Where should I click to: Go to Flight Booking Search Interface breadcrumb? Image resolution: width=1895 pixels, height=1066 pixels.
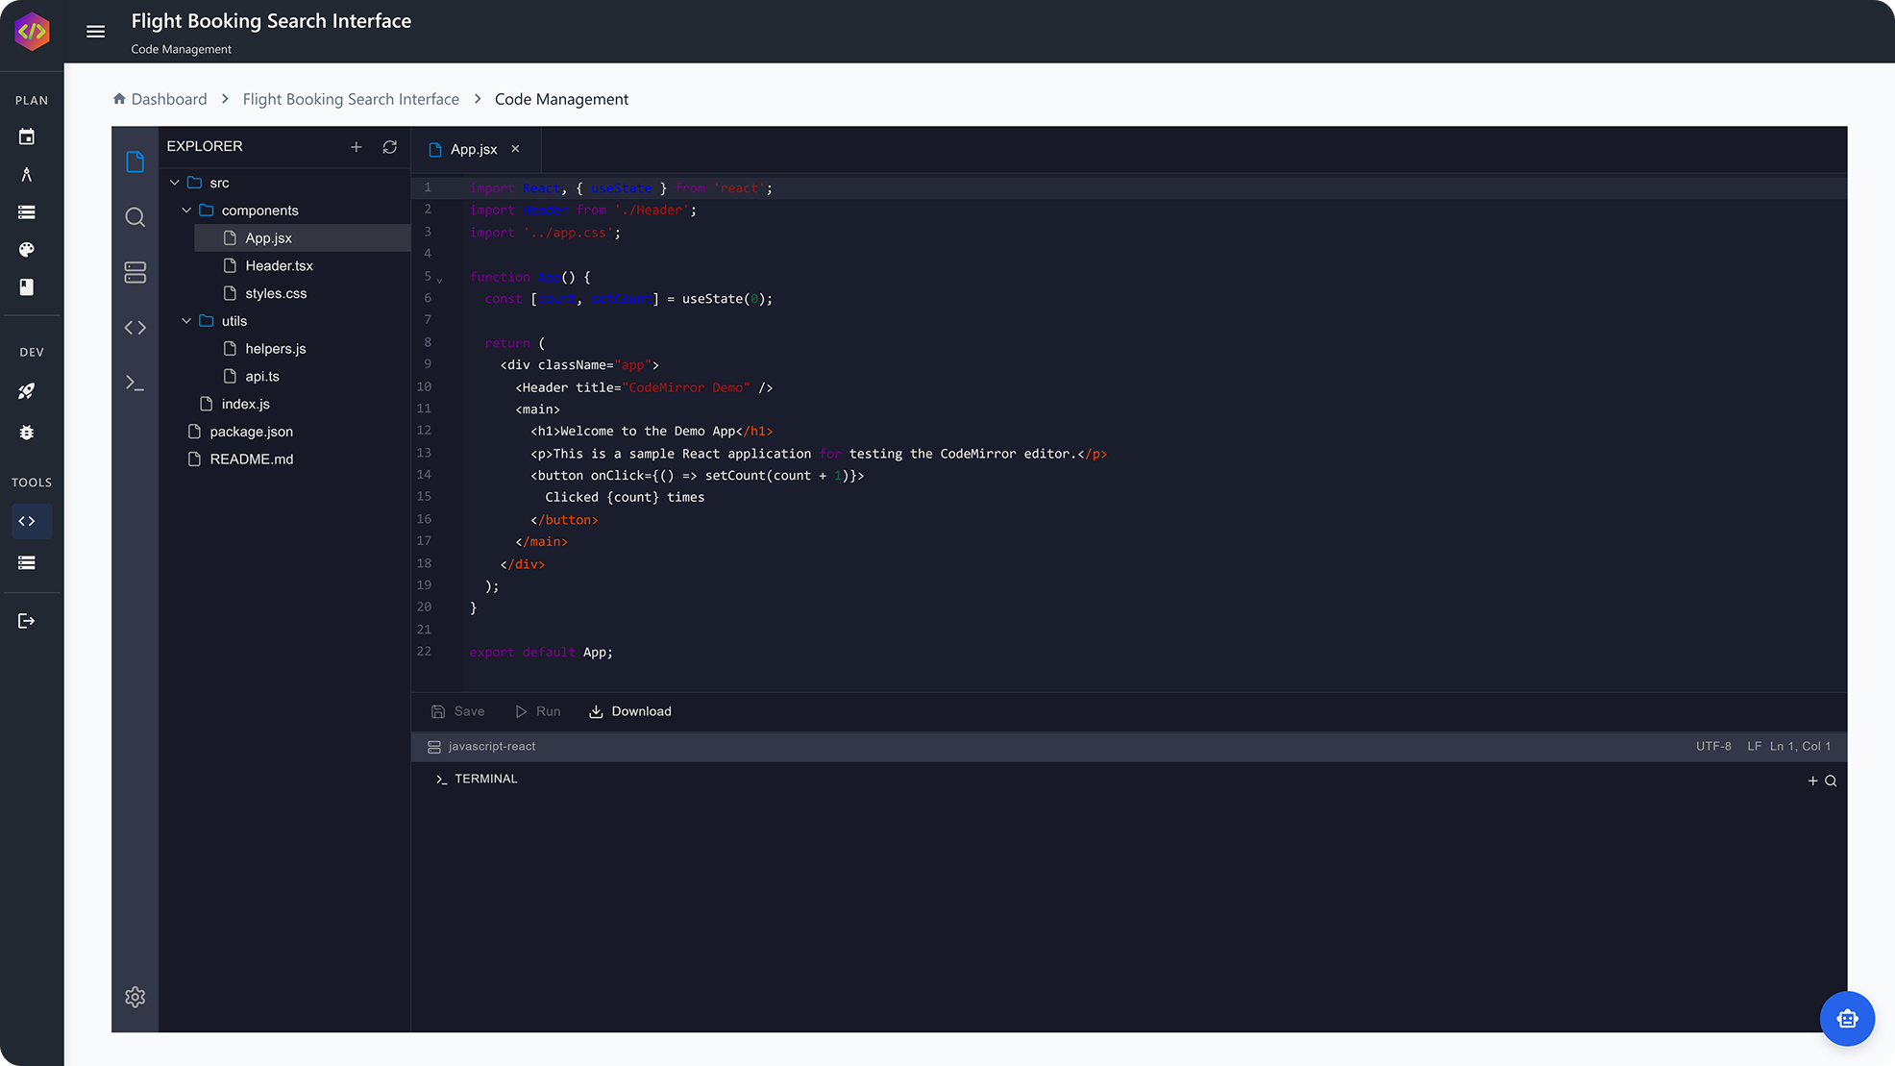point(351,99)
